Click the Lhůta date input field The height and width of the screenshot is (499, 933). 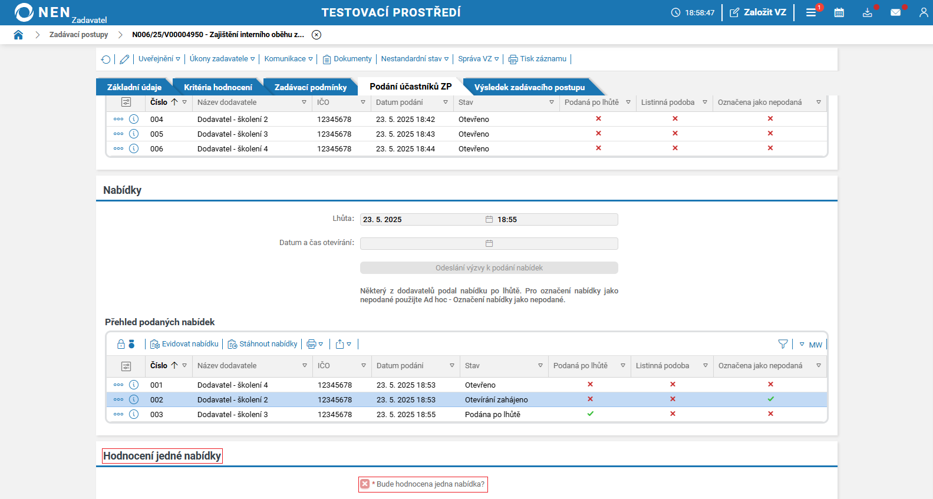421,220
